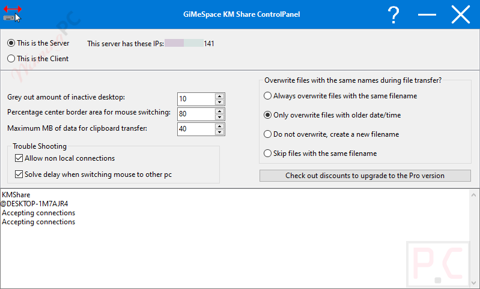This screenshot has width=480, height=289.
Task: Decrease clipboard transfer MB with down arrow
Action: pyautogui.click(x=219, y=133)
